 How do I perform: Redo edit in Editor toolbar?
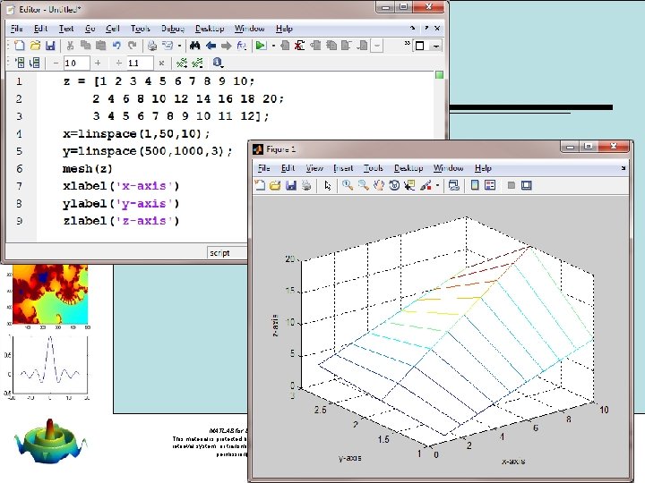point(132,46)
